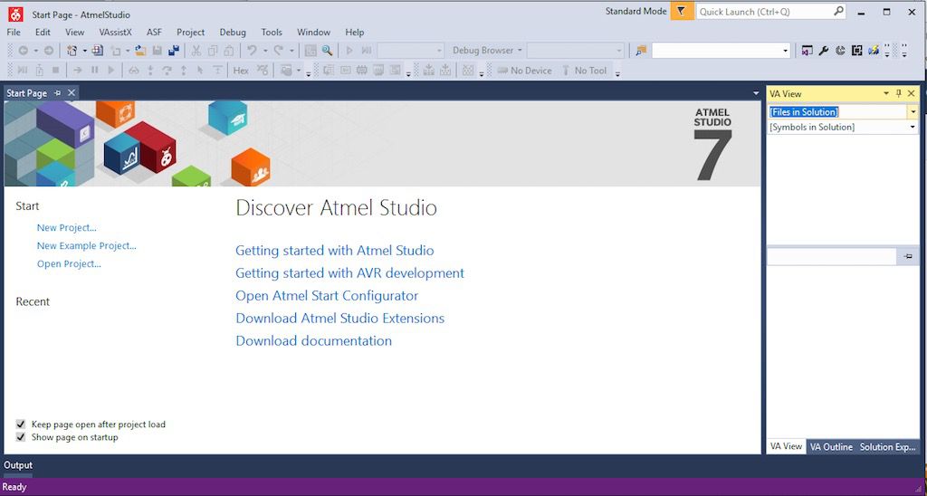Click the Device Programming lightning icon
The height and width of the screenshot is (496, 927).
(874, 51)
